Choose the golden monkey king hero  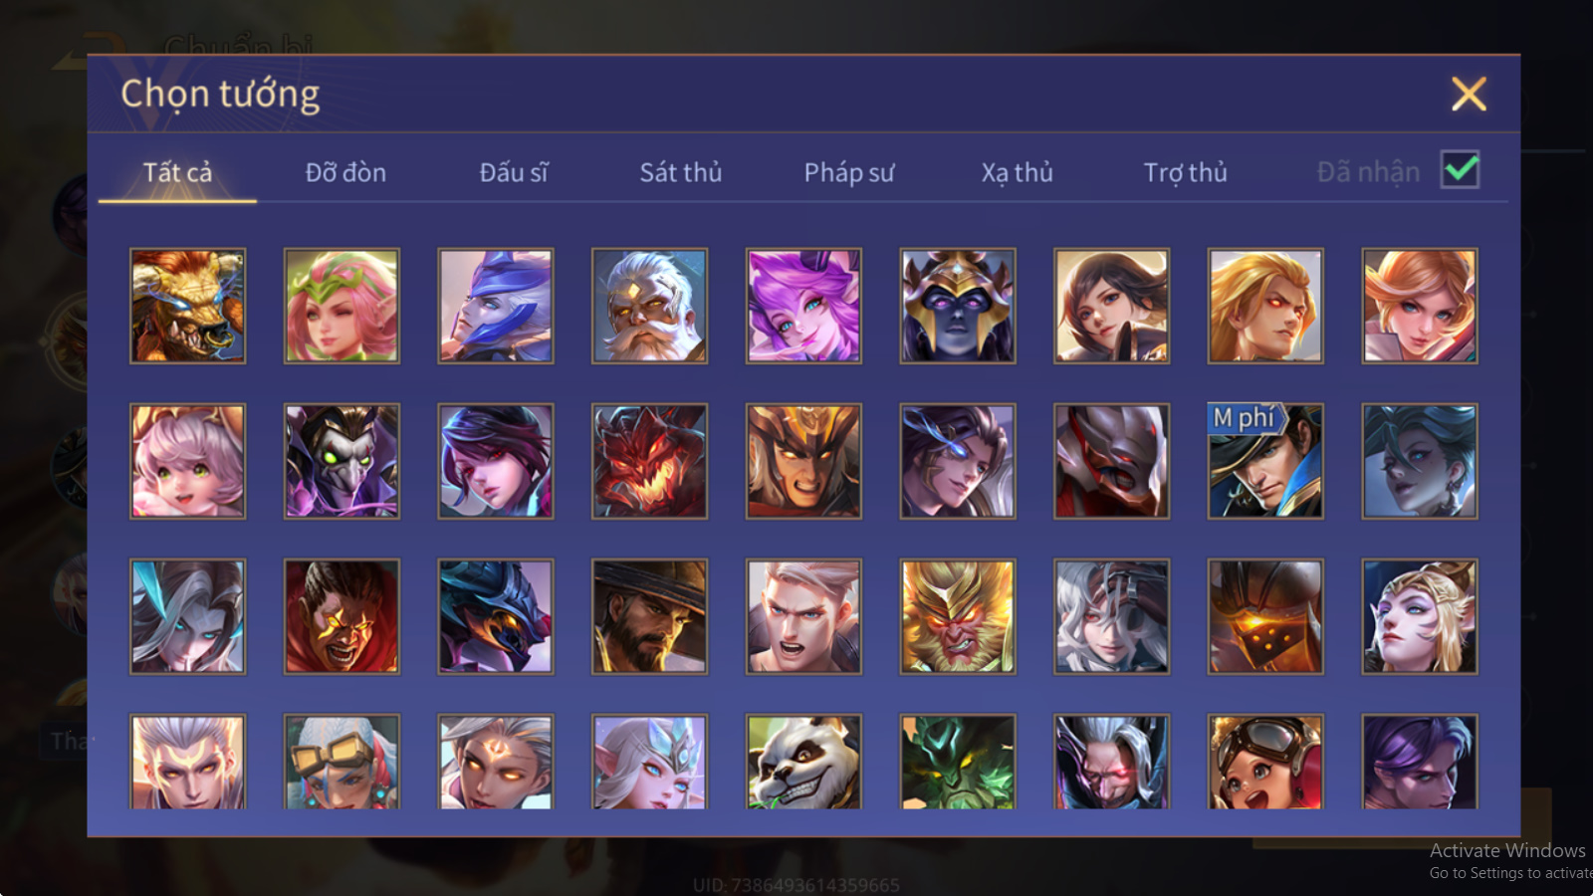coord(958,616)
